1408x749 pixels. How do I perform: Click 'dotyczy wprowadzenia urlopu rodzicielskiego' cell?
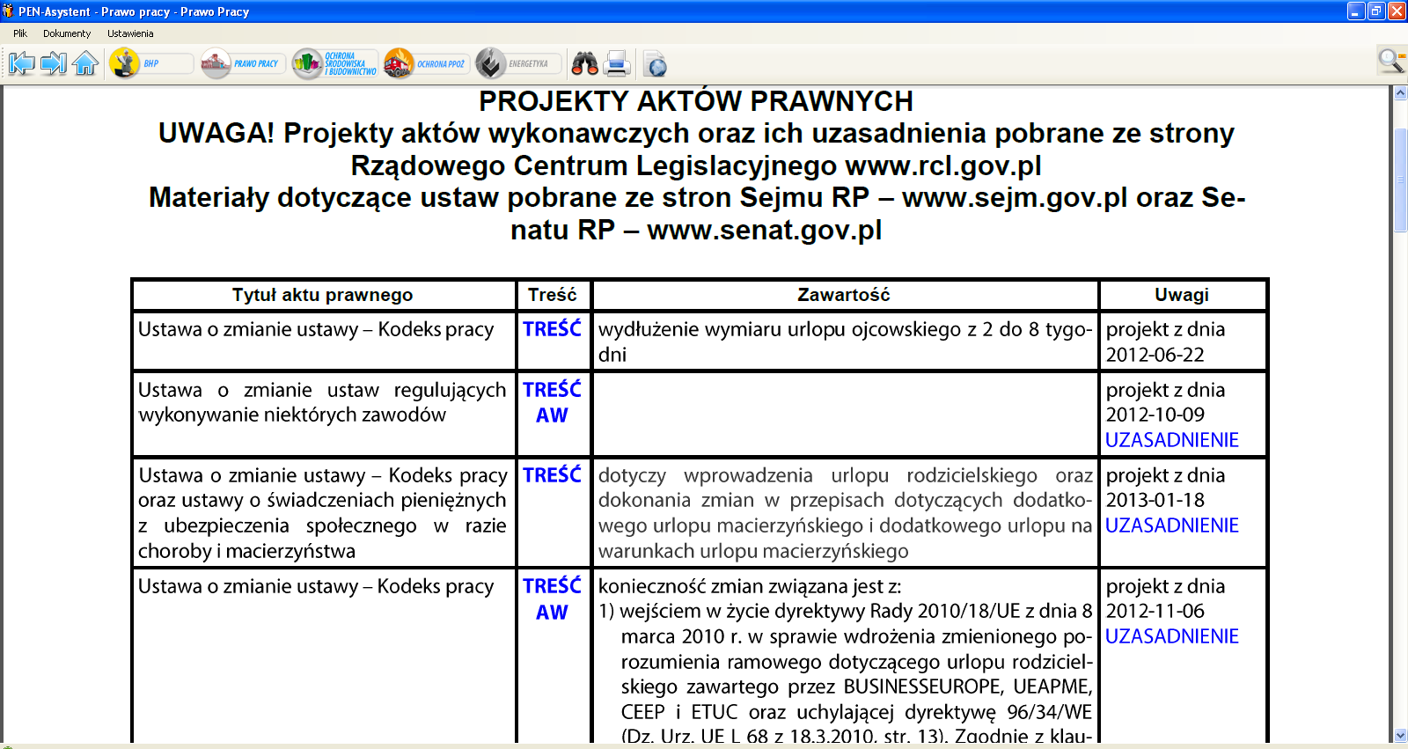[845, 512]
